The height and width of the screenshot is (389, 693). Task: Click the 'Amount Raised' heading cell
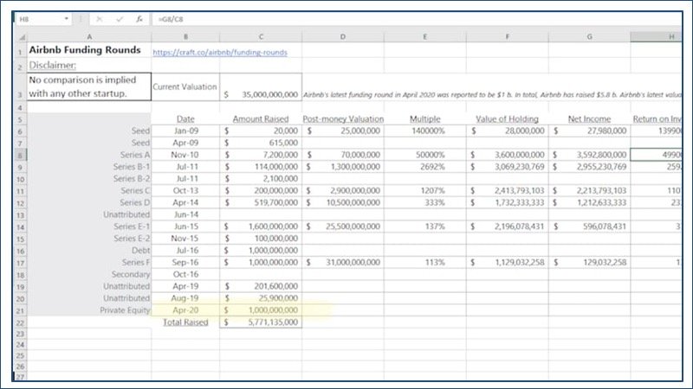point(261,118)
